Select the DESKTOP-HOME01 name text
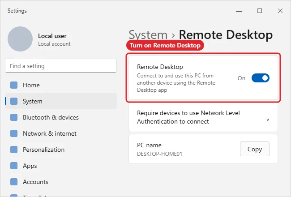This screenshot has width=291, height=197. click(159, 154)
